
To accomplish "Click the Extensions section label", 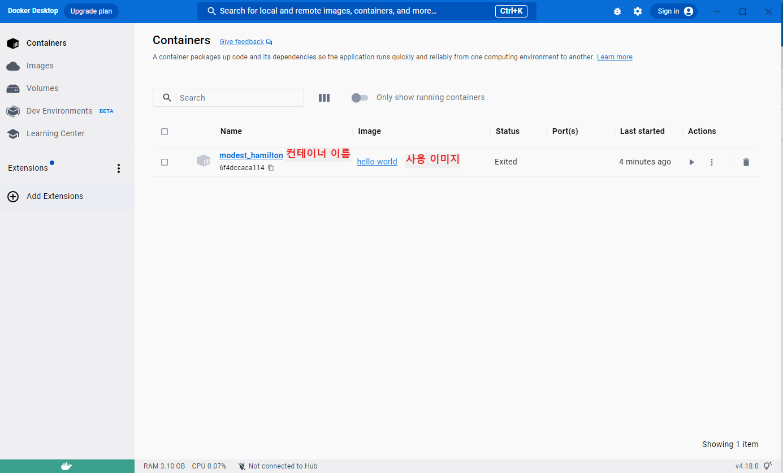I will (28, 168).
